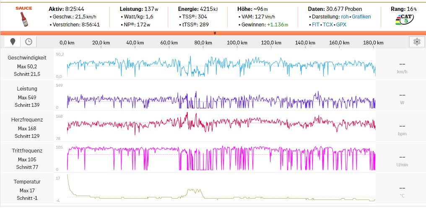Select the Trittfrequenz chart label
Viewport: 426px width, 212px height.
point(27,151)
